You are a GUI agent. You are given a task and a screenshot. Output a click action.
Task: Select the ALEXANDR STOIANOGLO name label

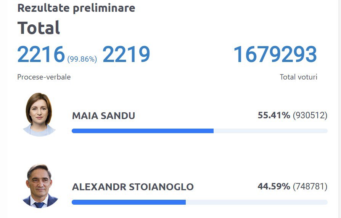tap(133, 187)
